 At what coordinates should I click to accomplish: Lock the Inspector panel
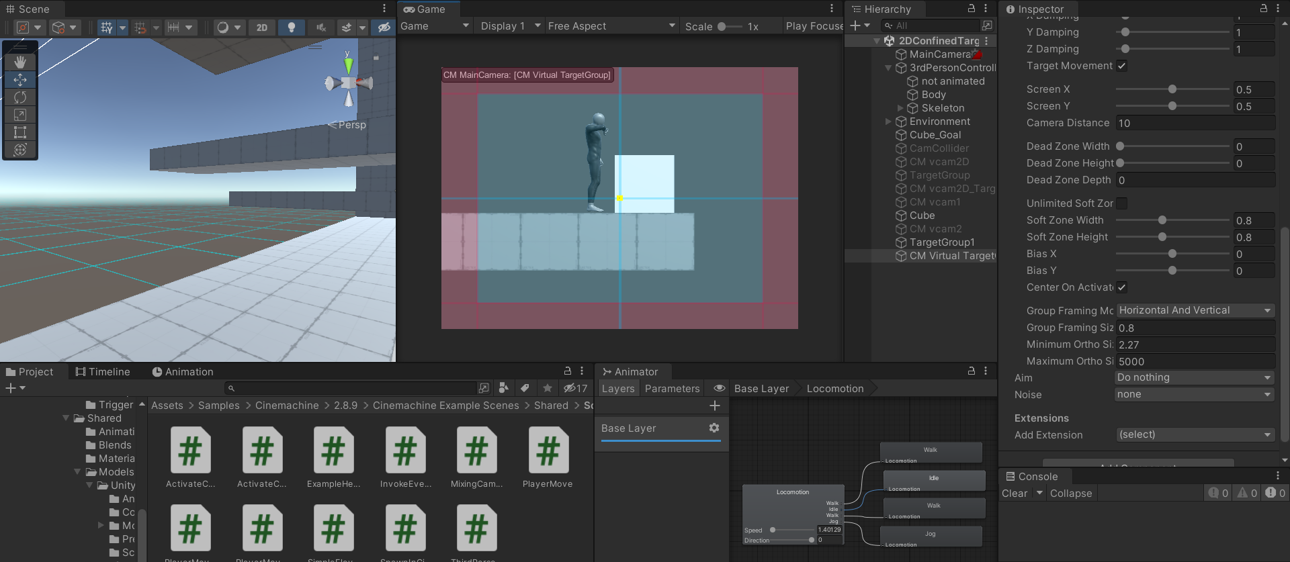click(x=1263, y=9)
